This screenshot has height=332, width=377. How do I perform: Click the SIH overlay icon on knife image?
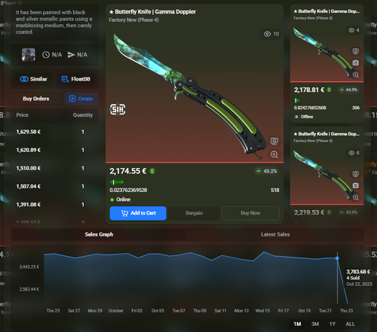(x=118, y=109)
